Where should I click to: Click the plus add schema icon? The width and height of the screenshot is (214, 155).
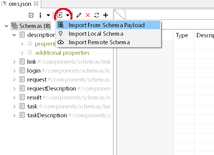pos(106,15)
